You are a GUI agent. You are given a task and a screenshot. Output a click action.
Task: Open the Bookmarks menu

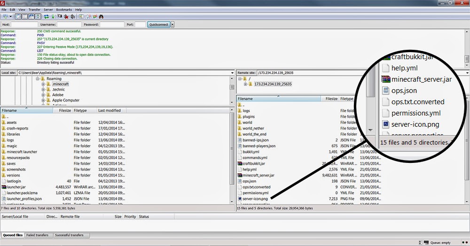[x=64, y=9]
